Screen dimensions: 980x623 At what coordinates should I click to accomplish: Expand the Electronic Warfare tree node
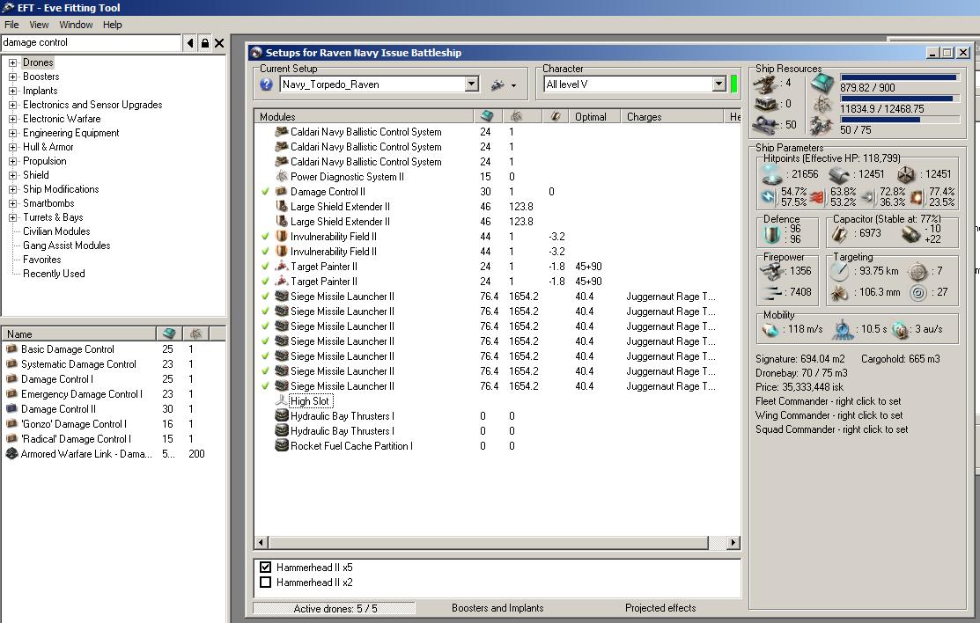(x=12, y=119)
